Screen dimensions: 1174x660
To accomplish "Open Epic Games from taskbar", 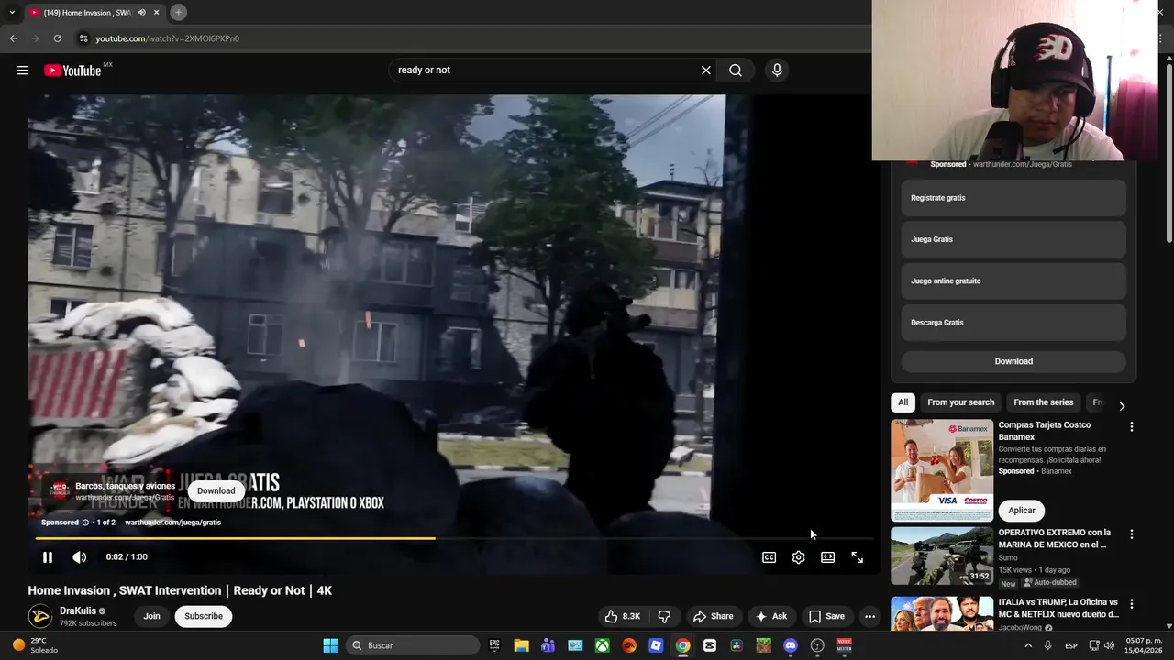I will tap(494, 645).
